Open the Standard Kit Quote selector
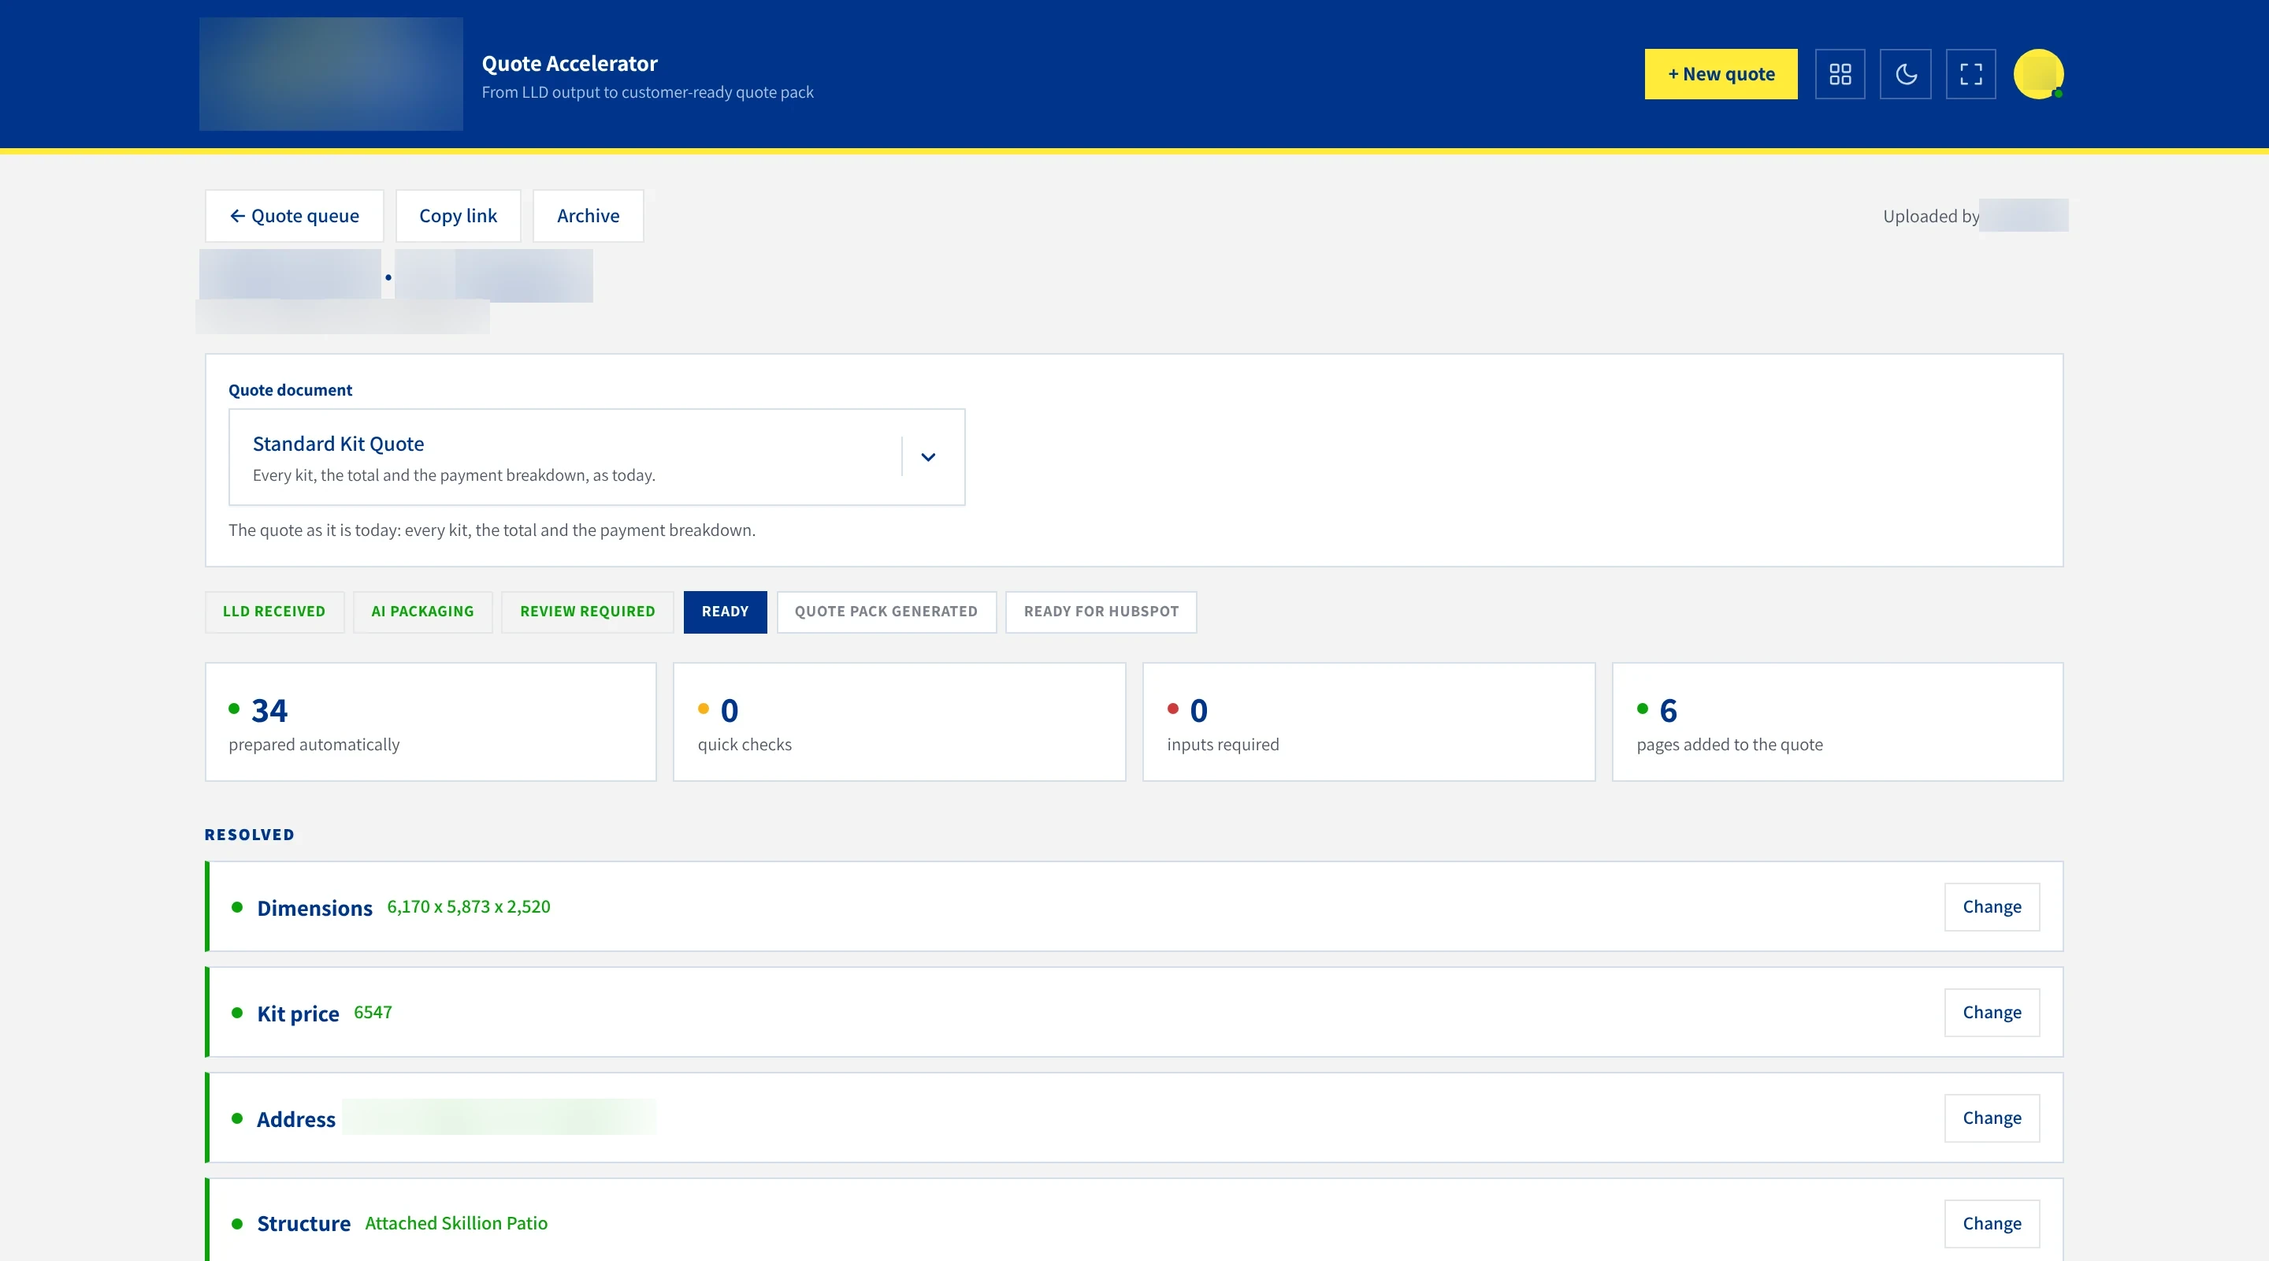2269x1261 pixels. [596, 456]
